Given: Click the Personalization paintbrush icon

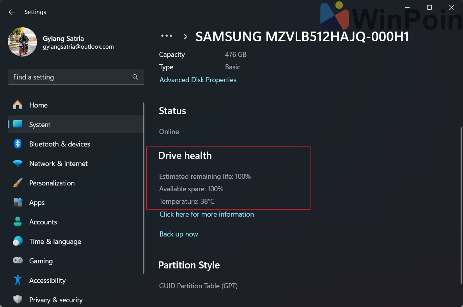Looking at the screenshot, I should pyautogui.click(x=18, y=183).
